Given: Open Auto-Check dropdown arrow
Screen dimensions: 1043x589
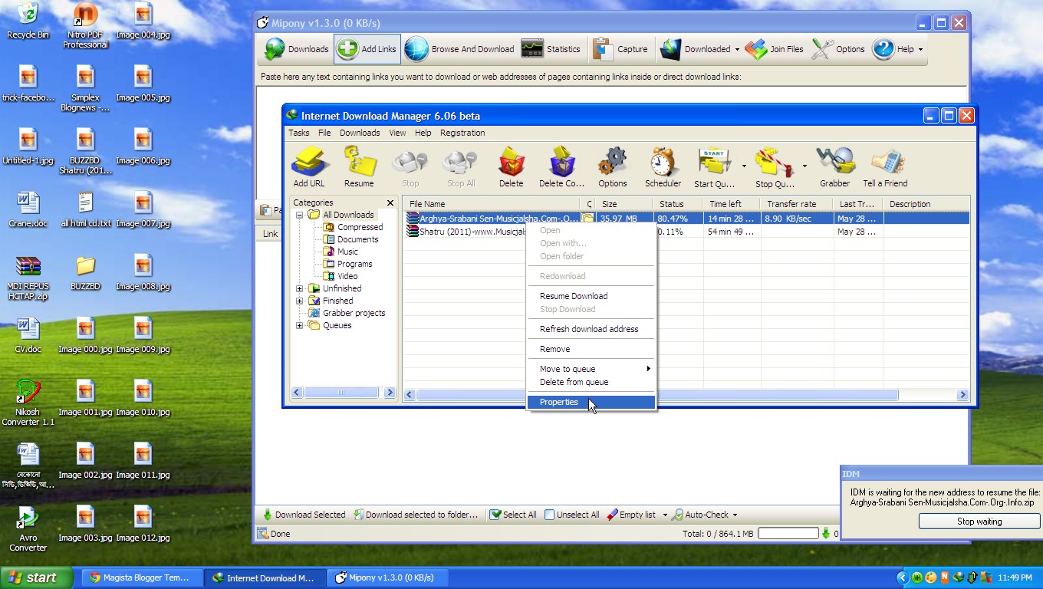Looking at the screenshot, I should (735, 515).
